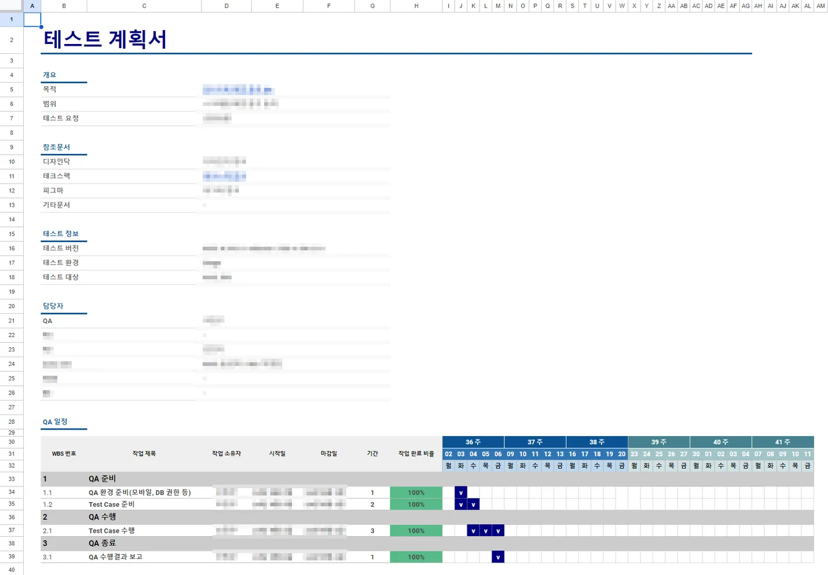Click the 시작일 column header
The image size is (828, 575).
[277, 453]
